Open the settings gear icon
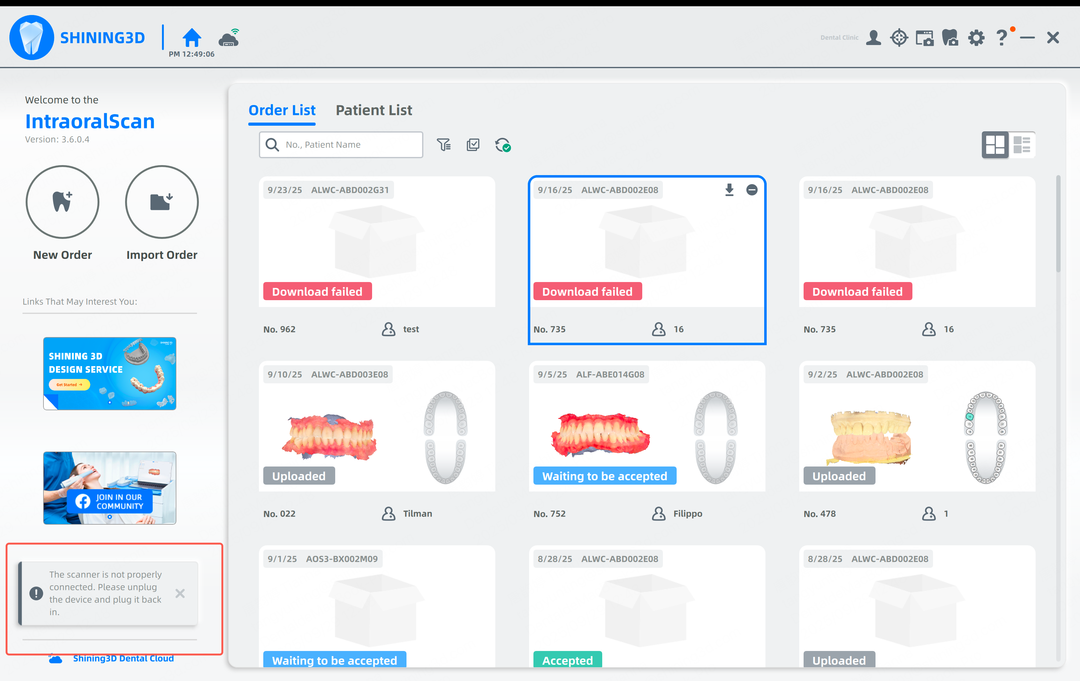 (x=976, y=38)
